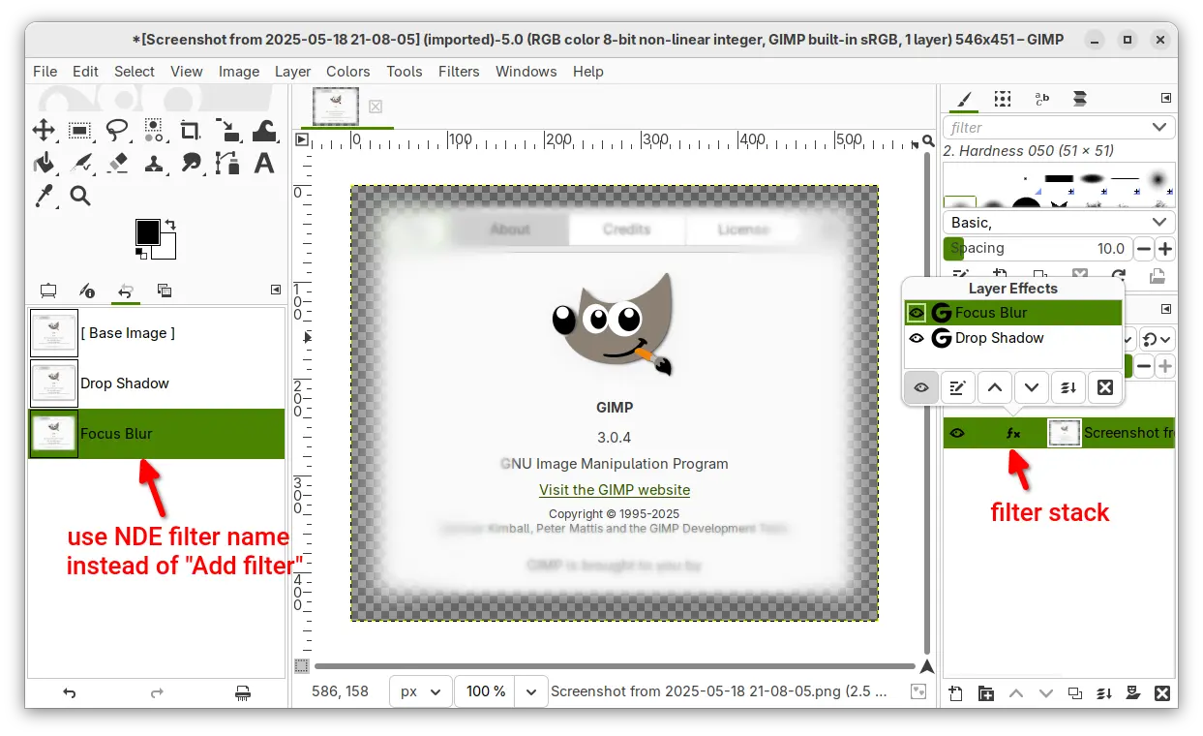Select the Clone stamp tool
Screen dimensions: 1203x736
click(154, 163)
